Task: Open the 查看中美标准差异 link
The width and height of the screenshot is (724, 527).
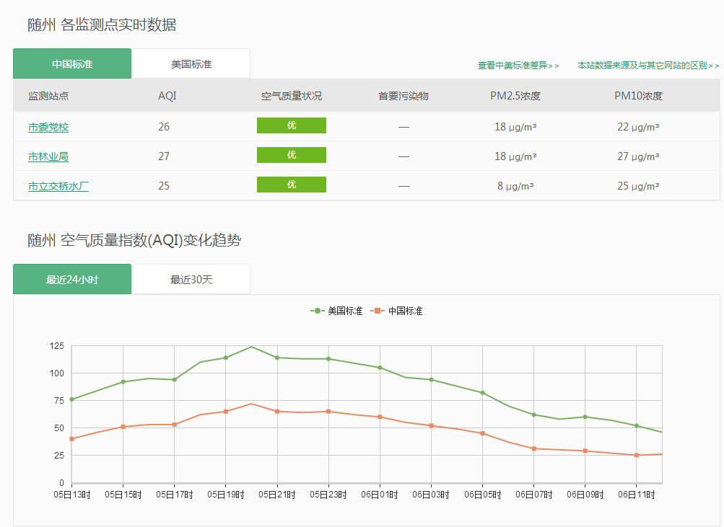Action: coord(518,66)
